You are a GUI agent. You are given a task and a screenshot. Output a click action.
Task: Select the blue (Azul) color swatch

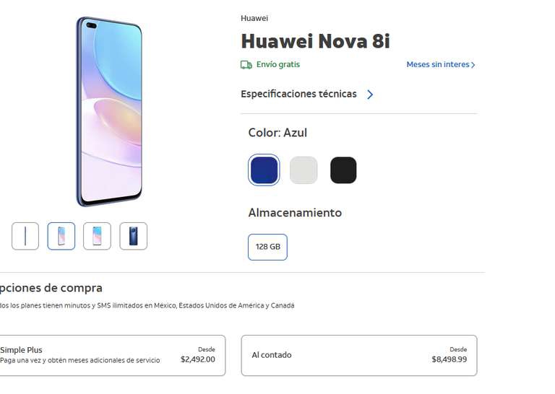pyautogui.click(x=264, y=170)
